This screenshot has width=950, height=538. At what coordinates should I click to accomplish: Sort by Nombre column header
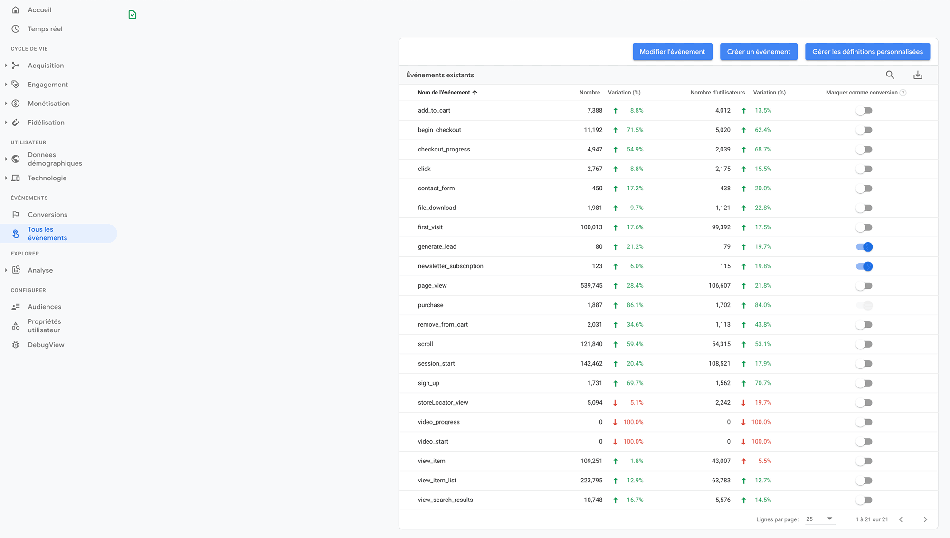pyautogui.click(x=589, y=93)
